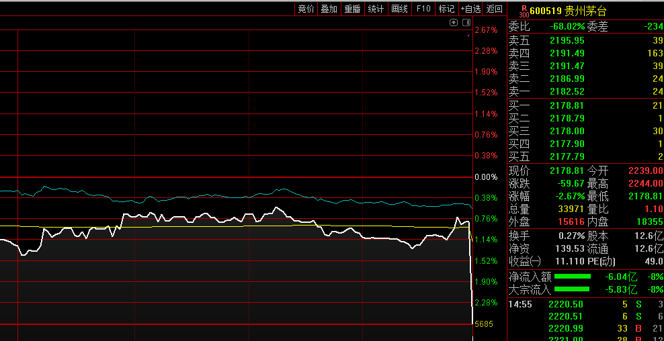Screen dimensions: 664x341
Task: Open the 竞价 call auction view
Action: [306, 9]
